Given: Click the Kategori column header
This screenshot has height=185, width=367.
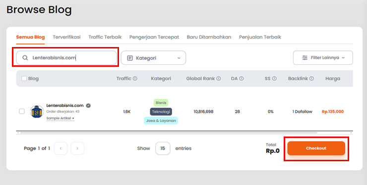Looking at the screenshot, I should click(x=161, y=79).
